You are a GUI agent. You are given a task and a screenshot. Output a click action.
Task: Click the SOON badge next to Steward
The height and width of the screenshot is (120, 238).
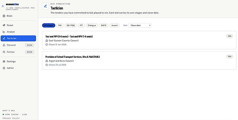[29, 45]
